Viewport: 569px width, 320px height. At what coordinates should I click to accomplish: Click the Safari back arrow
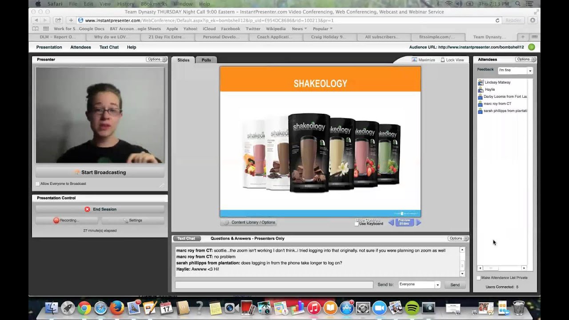[36, 20]
